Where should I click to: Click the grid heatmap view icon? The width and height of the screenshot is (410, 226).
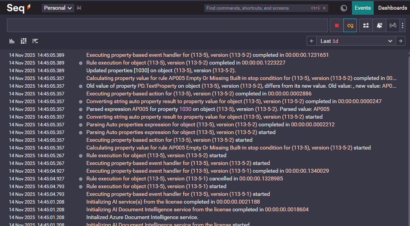click(24, 41)
